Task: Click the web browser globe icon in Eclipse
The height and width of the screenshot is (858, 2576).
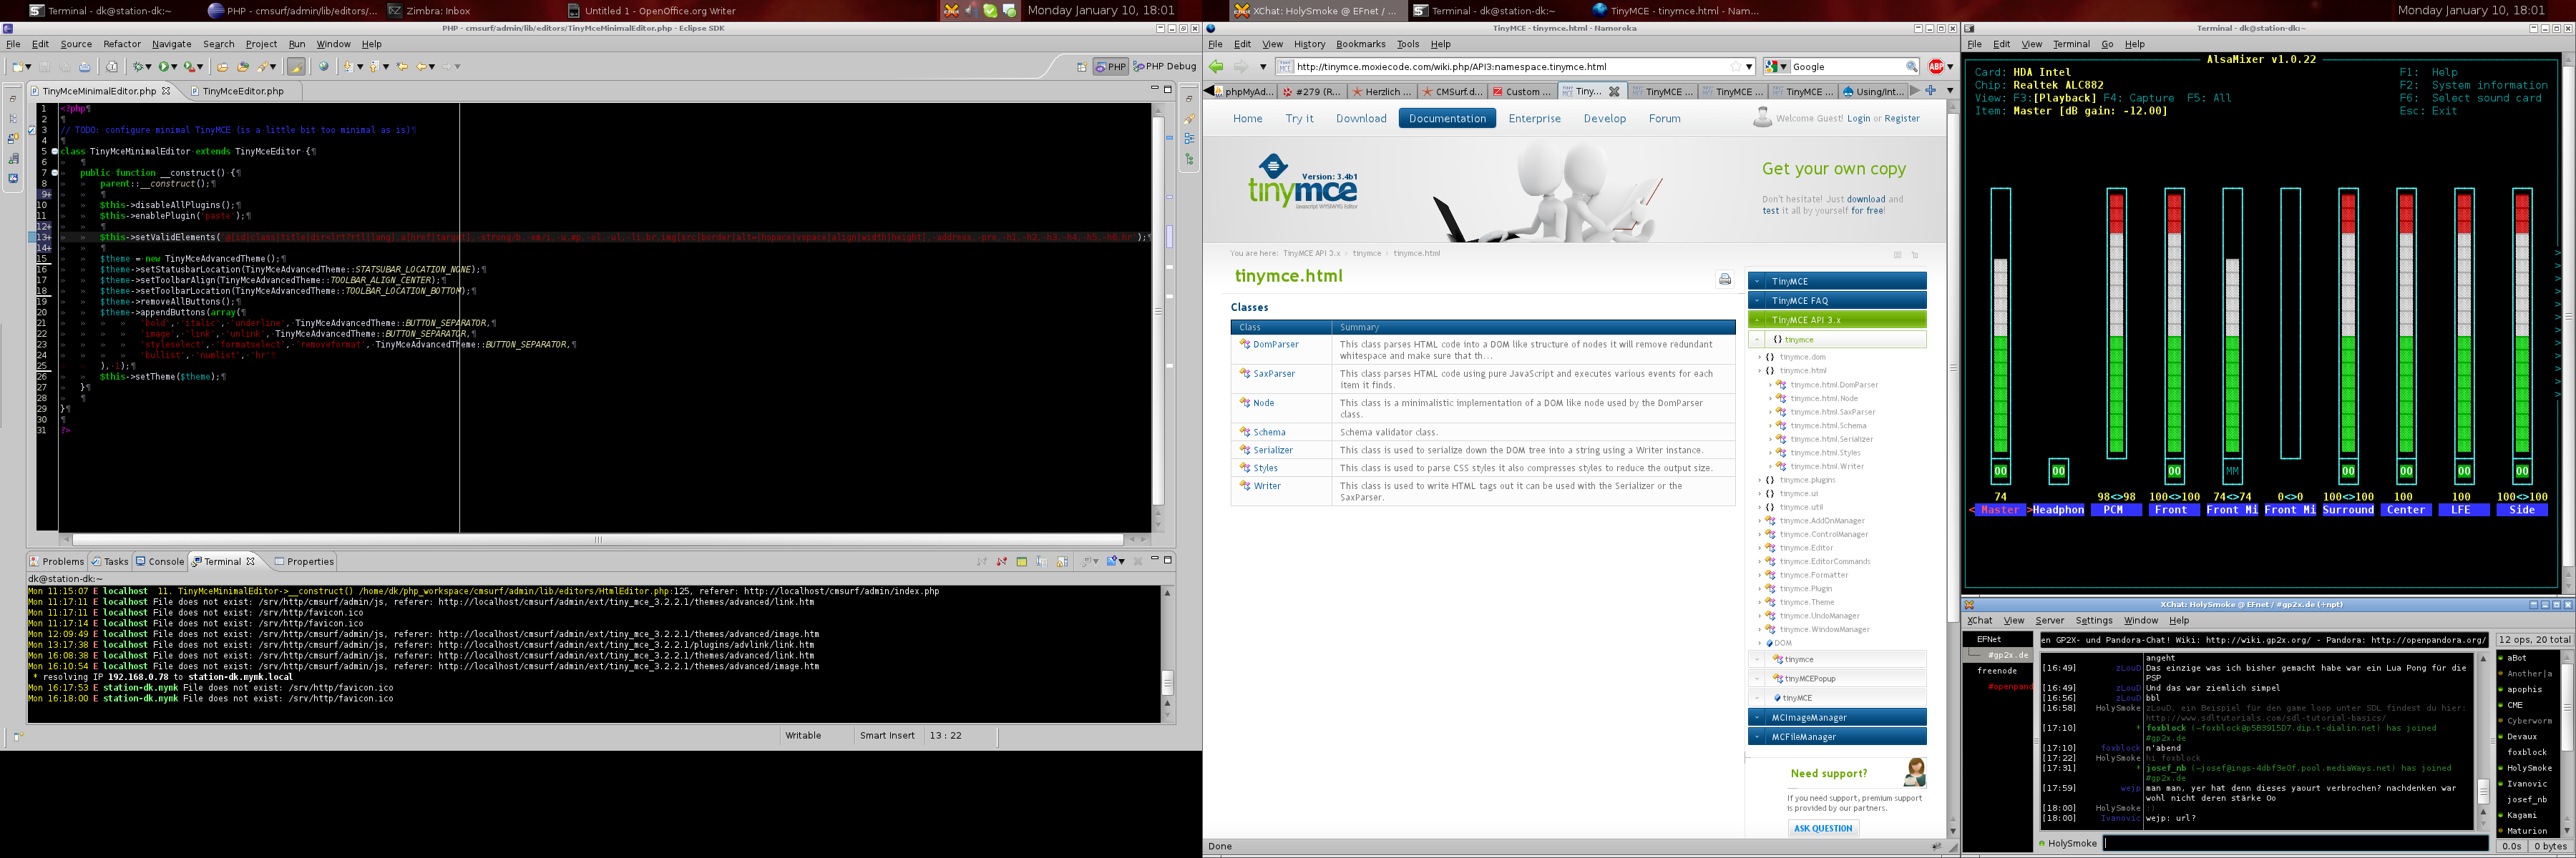Action: [x=323, y=67]
